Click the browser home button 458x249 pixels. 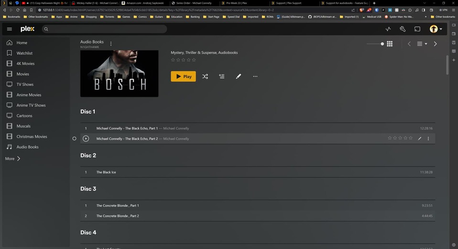pyautogui.click(x=24, y=10)
